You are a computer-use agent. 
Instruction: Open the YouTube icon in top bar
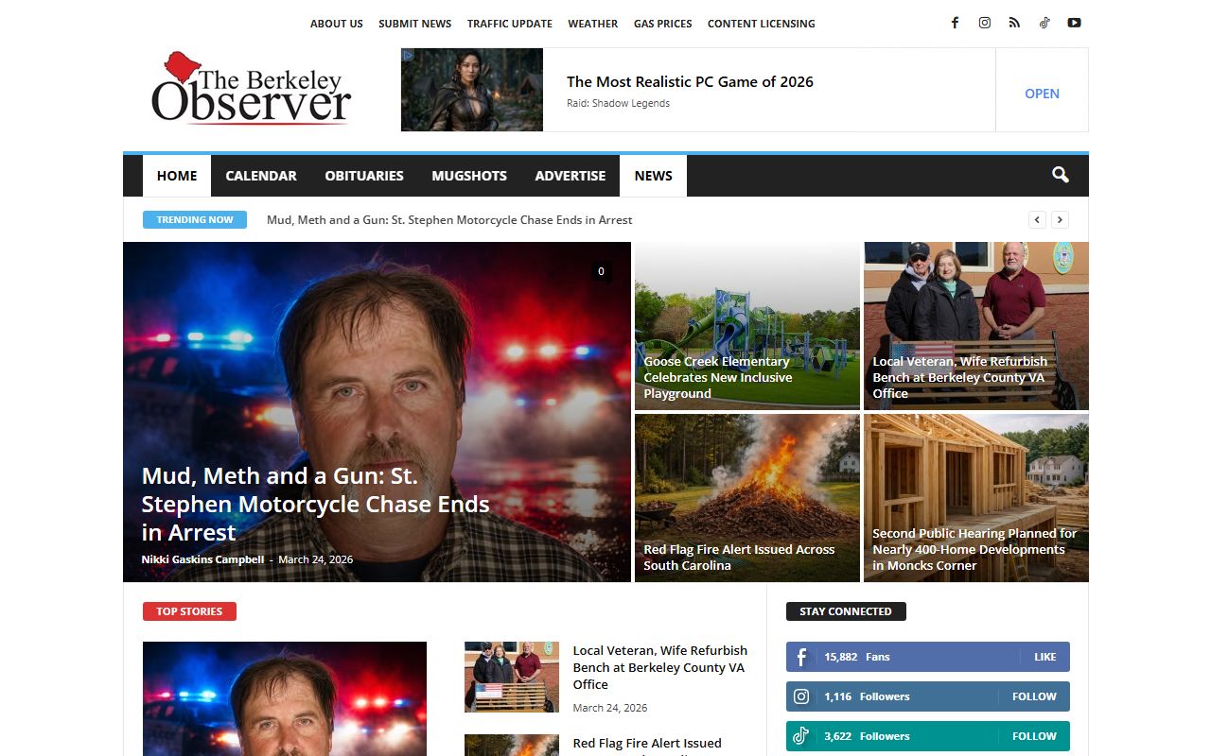click(1074, 23)
